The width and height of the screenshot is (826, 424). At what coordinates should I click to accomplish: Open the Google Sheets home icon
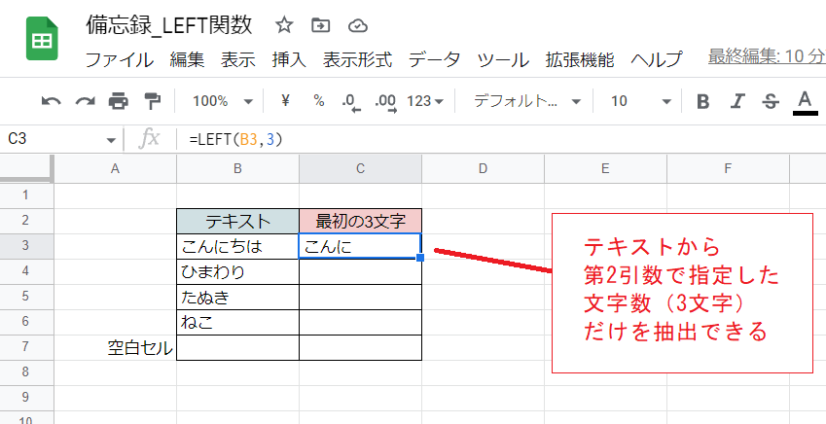coord(42,39)
